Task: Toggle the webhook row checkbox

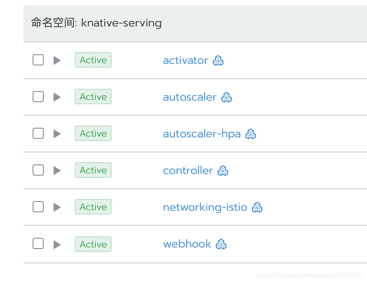Action: [38, 243]
